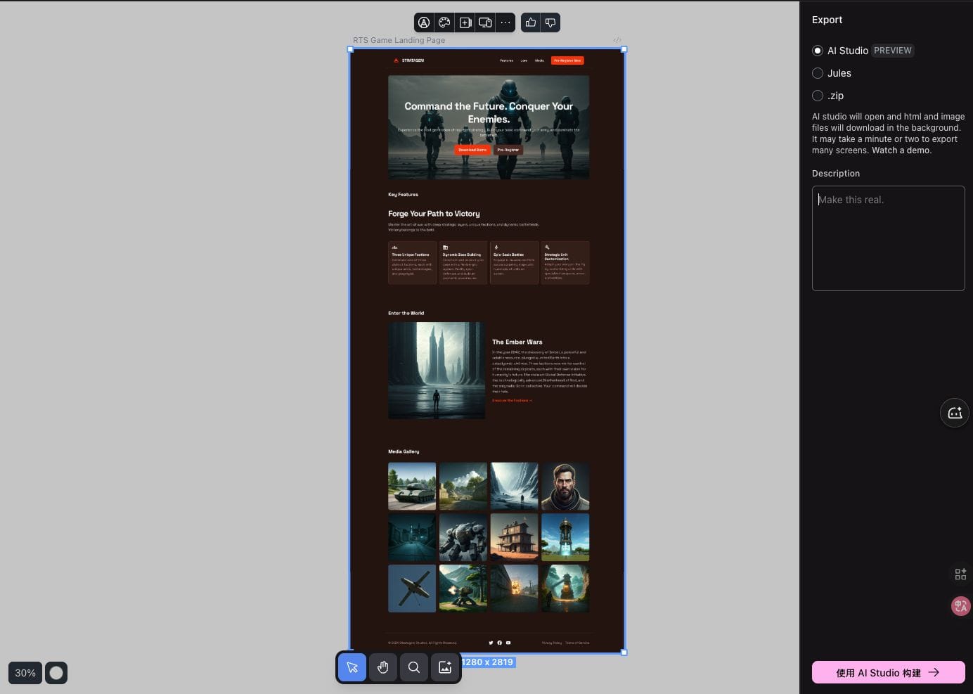This screenshot has height=694, width=973.
Task: Click the AI image generation tool
Action: tap(445, 667)
